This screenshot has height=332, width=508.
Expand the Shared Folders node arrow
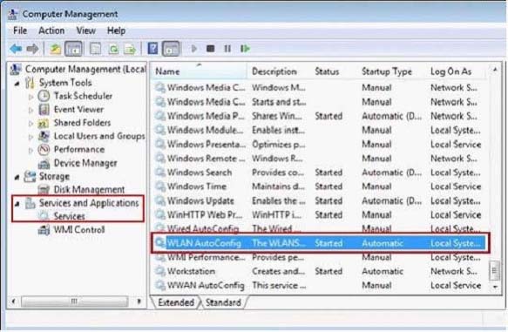(x=30, y=124)
